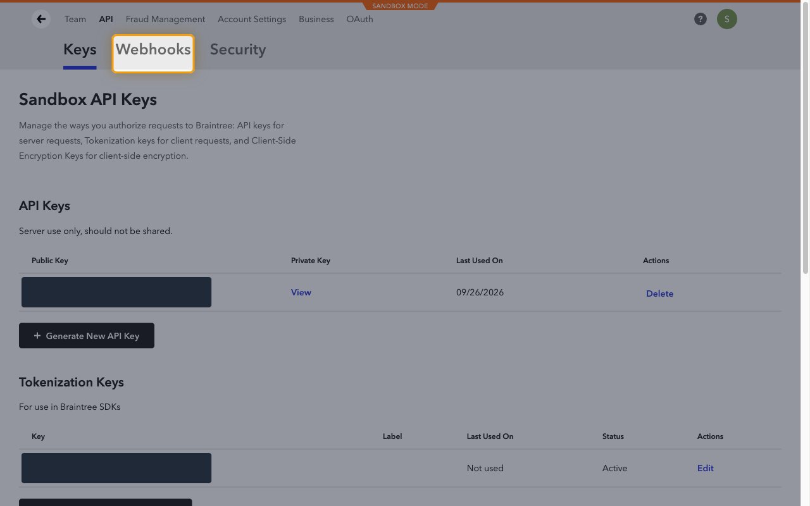Click the page vertical scrollbar

[x=806, y=139]
